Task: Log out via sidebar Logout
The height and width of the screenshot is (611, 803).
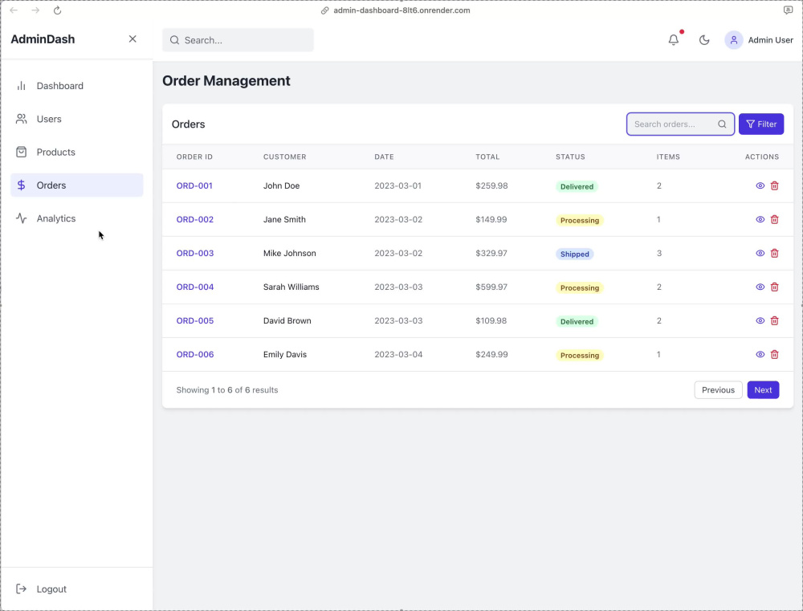Action: coord(77,589)
